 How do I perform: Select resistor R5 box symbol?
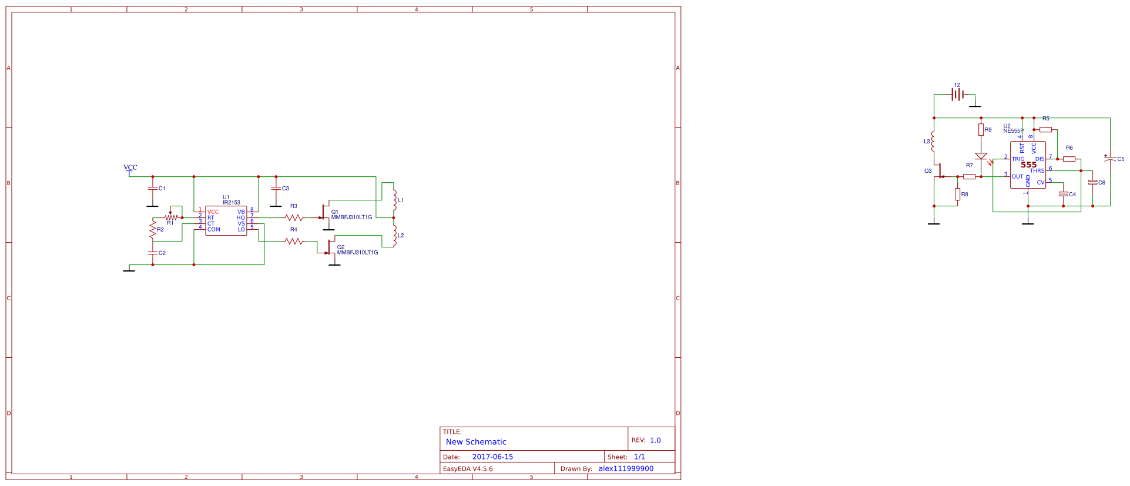(x=1045, y=129)
